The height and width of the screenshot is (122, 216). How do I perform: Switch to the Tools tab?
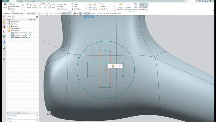click(x=33, y=1)
